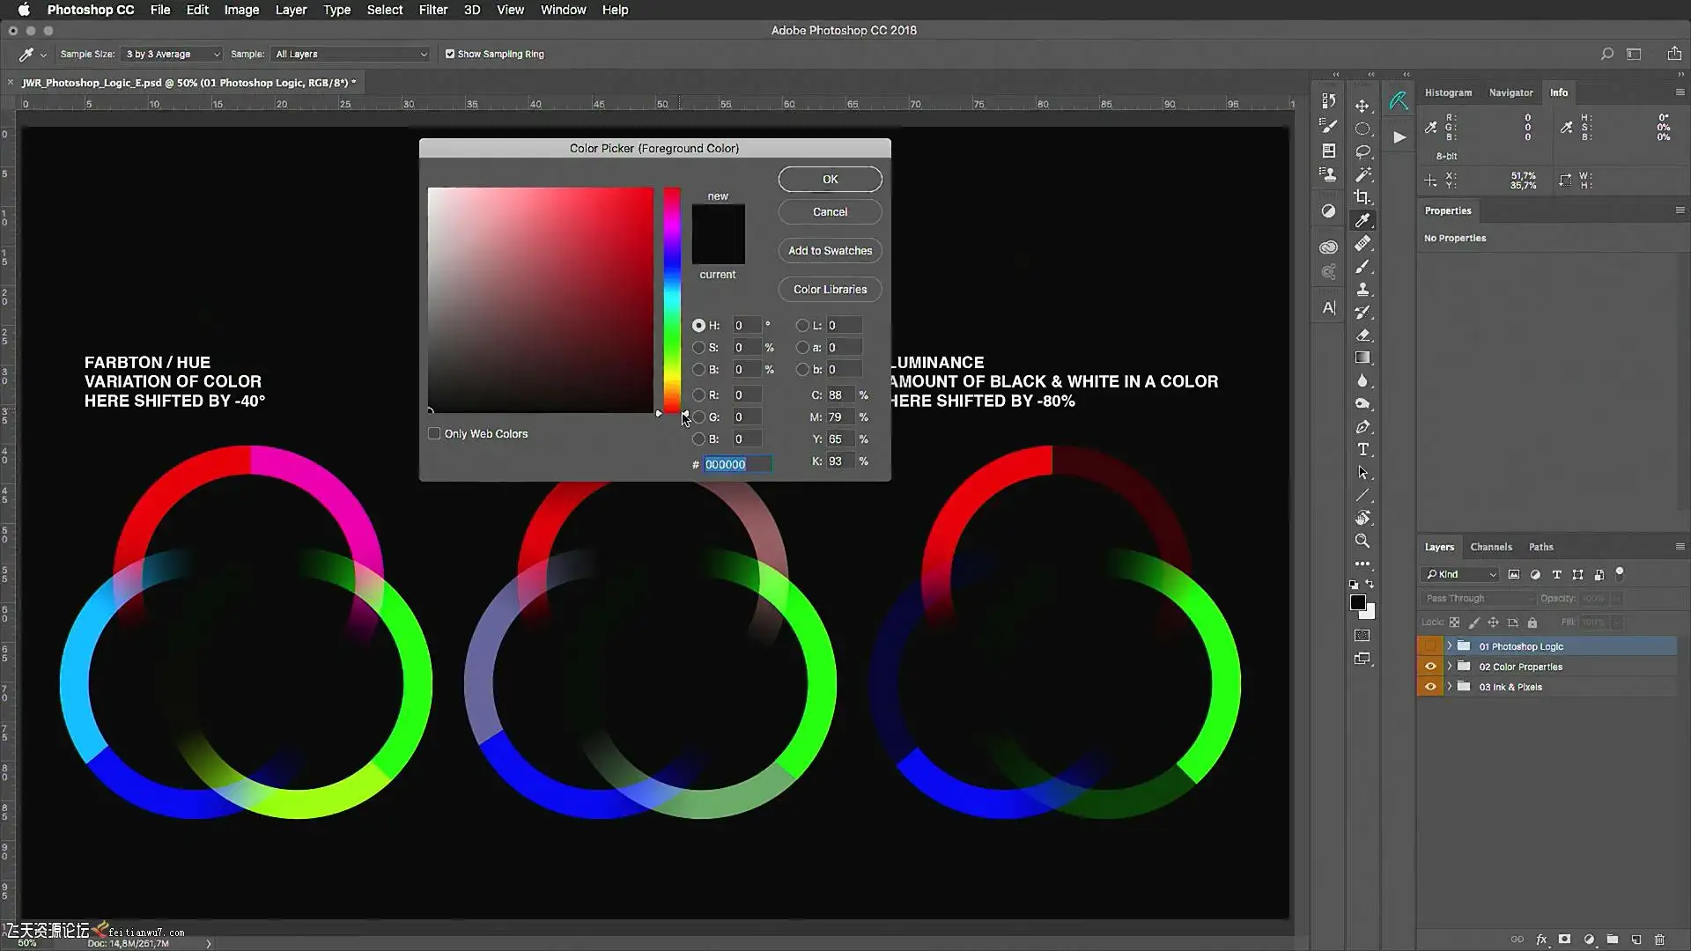
Task: Select the Crop tool
Action: pos(1362,197)
